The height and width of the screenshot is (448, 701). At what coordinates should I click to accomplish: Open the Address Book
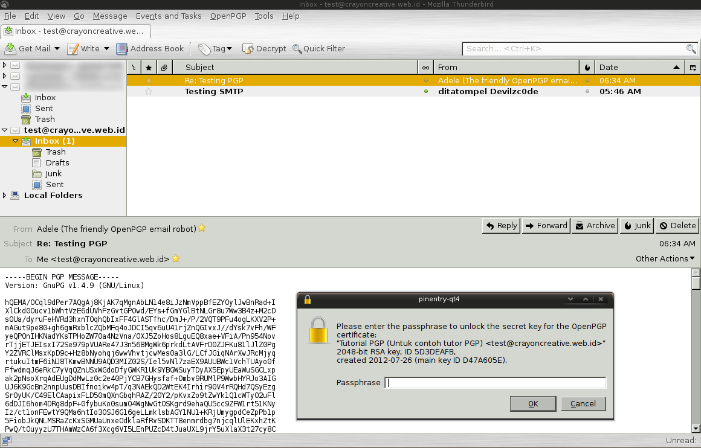pyautogui.click(x=150, y=48)
